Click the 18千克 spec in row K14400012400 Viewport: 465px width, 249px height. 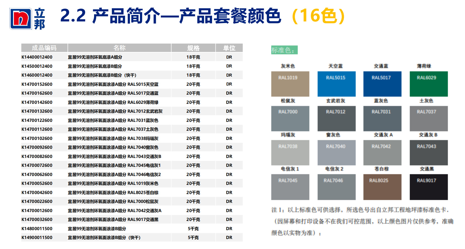(x=193, y=57)
